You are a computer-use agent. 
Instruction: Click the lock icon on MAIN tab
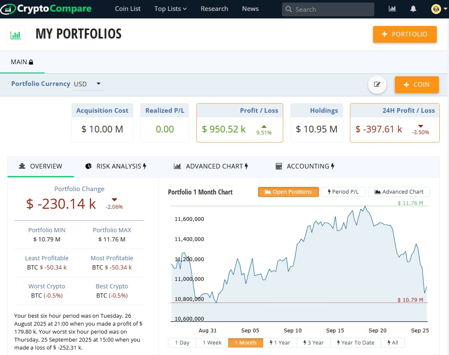pyautogui.click(x=31, y=62)
